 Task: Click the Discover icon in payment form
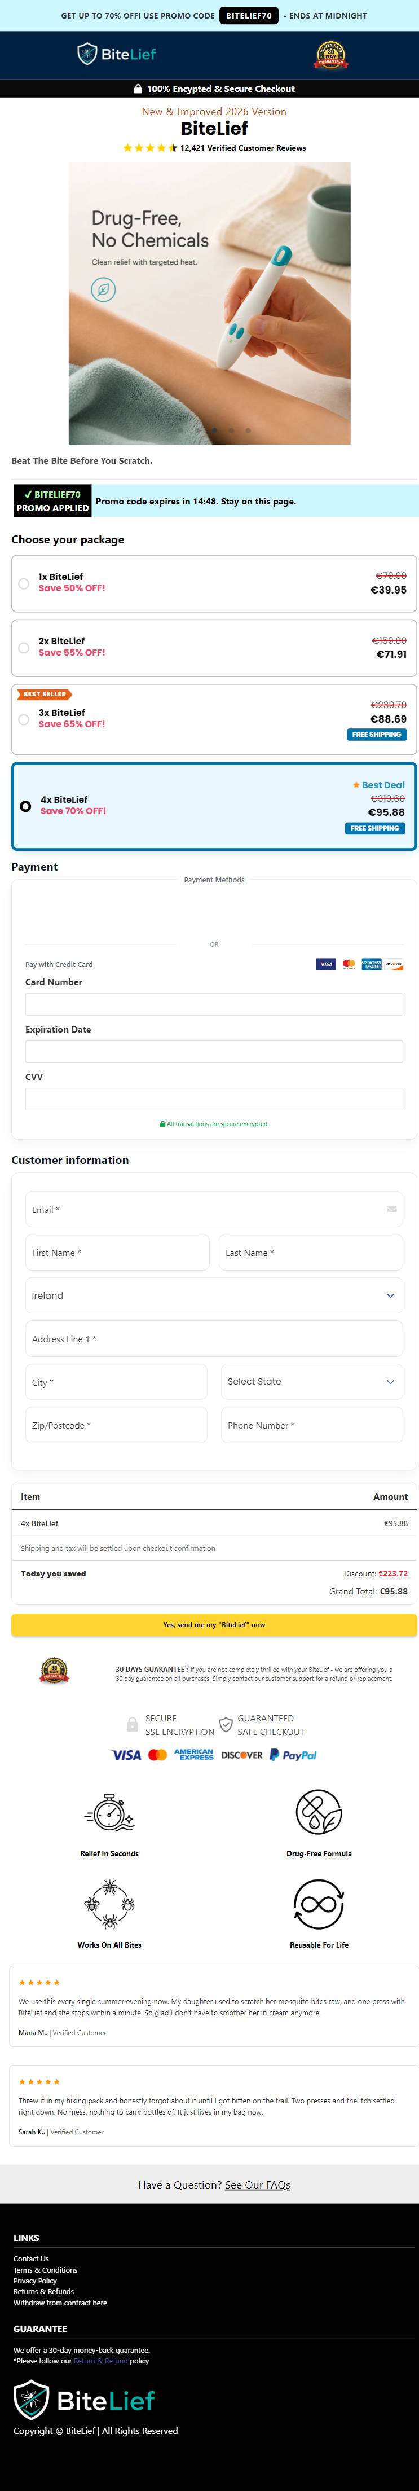pos(394,964)
